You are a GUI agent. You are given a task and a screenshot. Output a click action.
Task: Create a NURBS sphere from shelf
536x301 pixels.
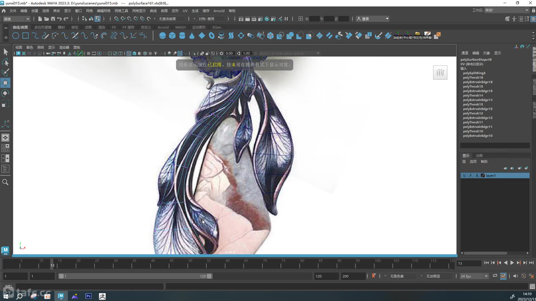tap(162, 36)
